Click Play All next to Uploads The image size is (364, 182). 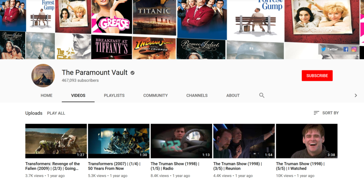[56, 113]
